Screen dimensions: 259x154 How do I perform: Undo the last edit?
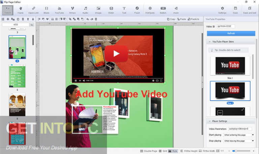tap(88, 19)
